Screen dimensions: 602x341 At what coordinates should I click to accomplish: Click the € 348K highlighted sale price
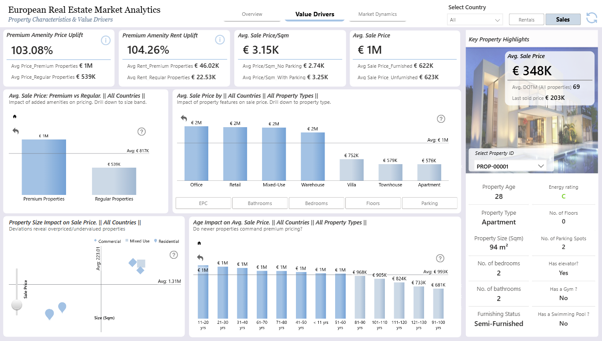(x=532, y=71)
